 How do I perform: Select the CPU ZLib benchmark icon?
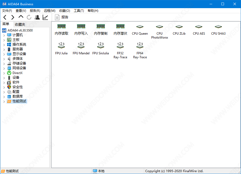point(179,30)
